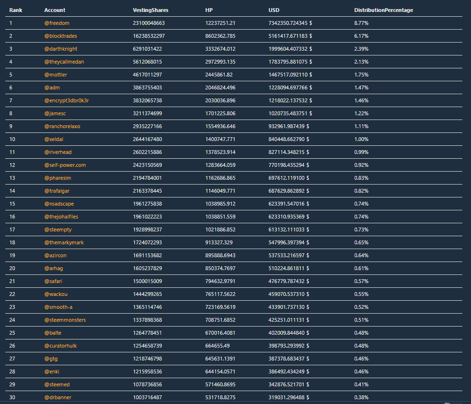Select vesting shares value 1003716487
The width and height of the screenshot is (471, 404).
click(x=148, y=397)
